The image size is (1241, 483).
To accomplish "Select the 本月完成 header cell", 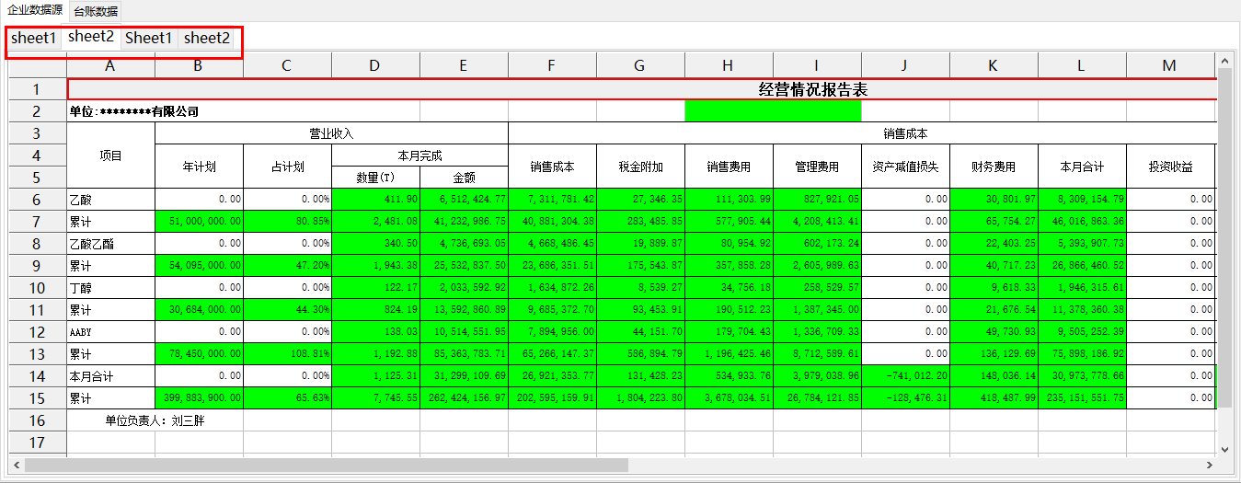I will point(419,155).
